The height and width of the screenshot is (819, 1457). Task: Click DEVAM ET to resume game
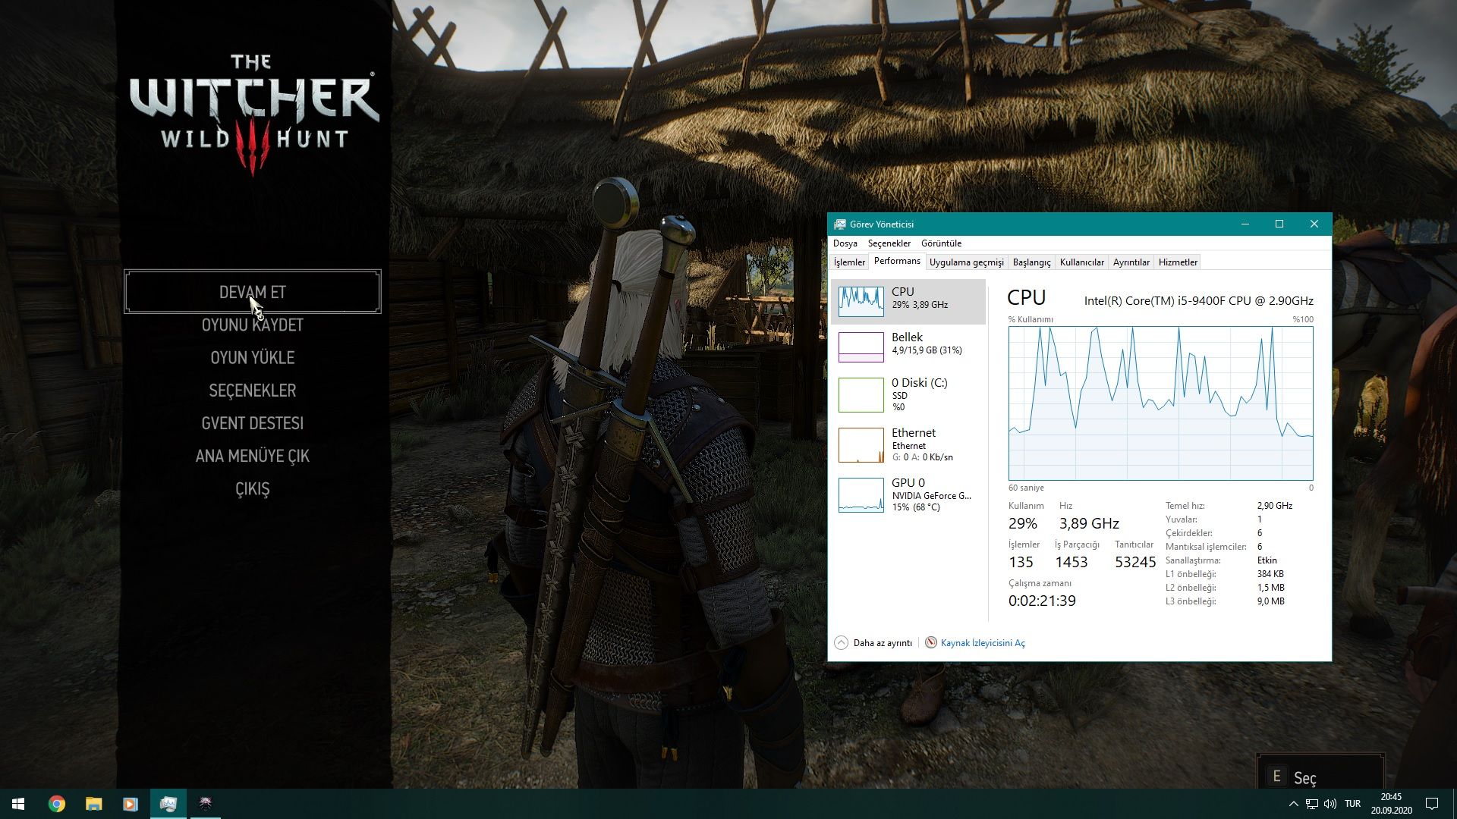click(253, 292)
